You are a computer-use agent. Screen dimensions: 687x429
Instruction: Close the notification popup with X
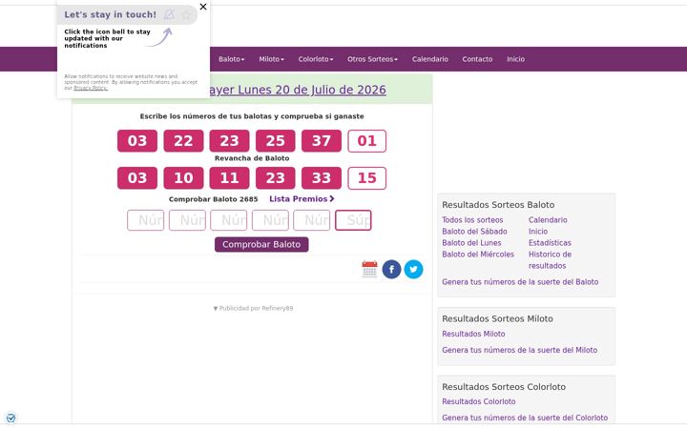tap(203, 7)
